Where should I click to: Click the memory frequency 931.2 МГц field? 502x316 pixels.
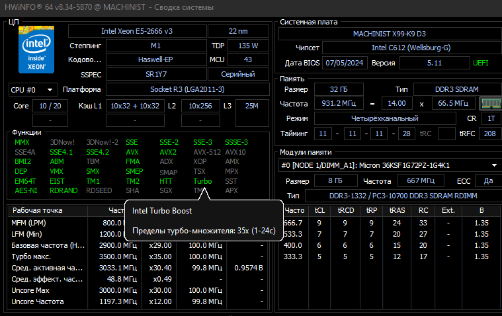(x=339, y=103)
